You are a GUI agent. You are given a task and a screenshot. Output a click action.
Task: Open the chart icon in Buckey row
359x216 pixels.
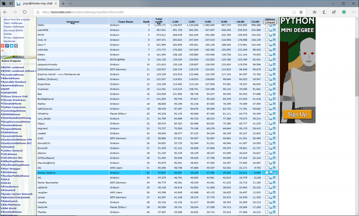(271, 60)
